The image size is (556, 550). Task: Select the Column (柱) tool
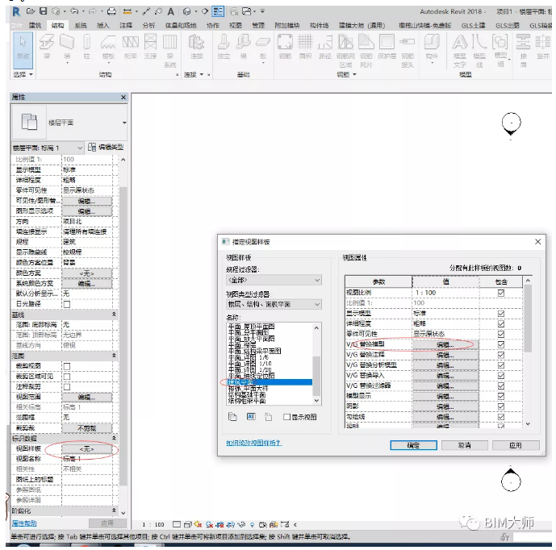(x=87, y=46)
